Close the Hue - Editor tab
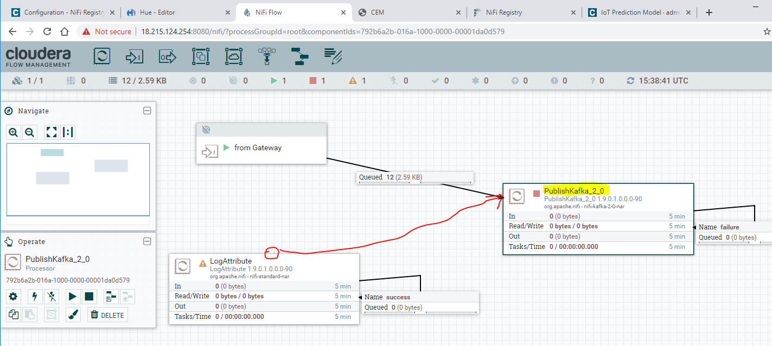The image size is (772, 346). [228, 12]
